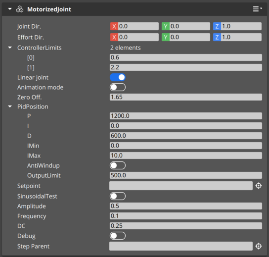Select the OutputLimit value field
This screenshot has width=269, height=257.
tap(186, 175)
